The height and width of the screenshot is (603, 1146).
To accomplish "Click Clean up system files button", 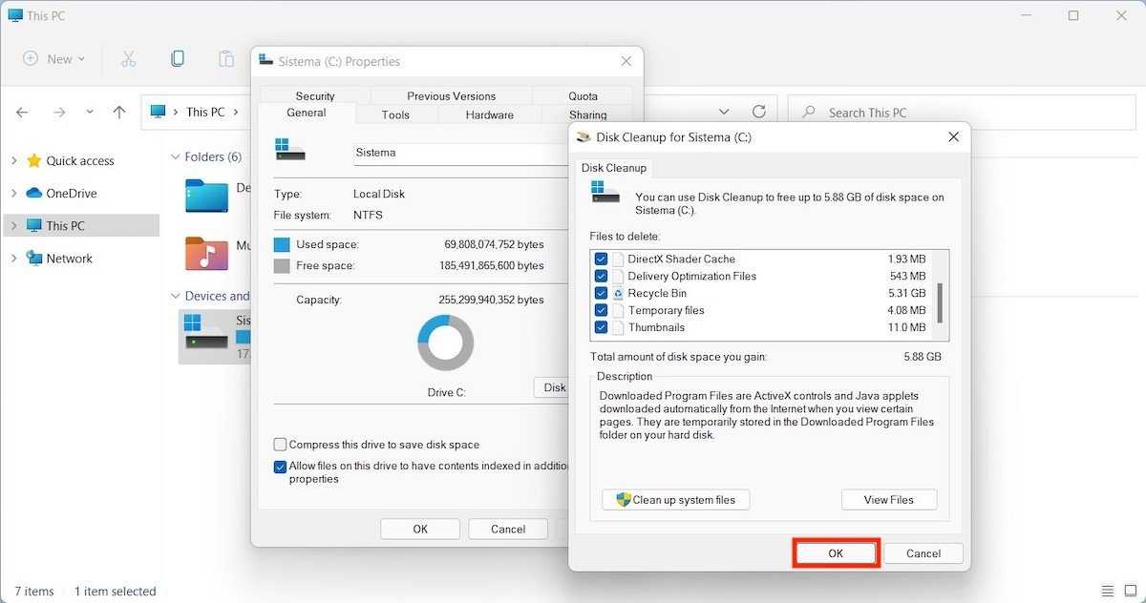I will pos(675,500).
